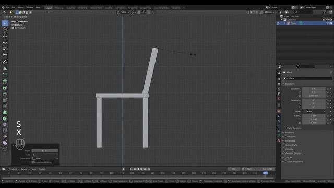Select the Scale tool
This screenshot has height=188, width=334.
click(5, 49)
